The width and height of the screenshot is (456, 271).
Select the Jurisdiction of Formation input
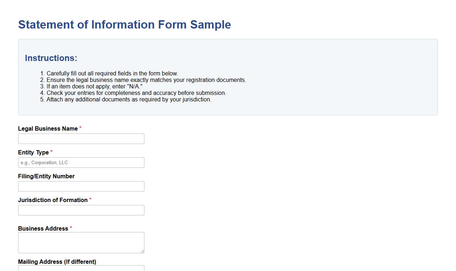(81, 210)
